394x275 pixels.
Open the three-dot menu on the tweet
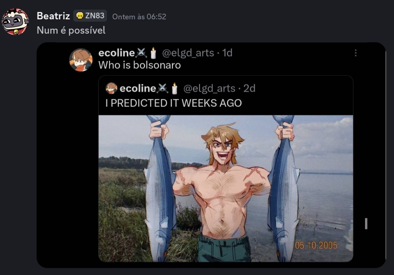356,53
